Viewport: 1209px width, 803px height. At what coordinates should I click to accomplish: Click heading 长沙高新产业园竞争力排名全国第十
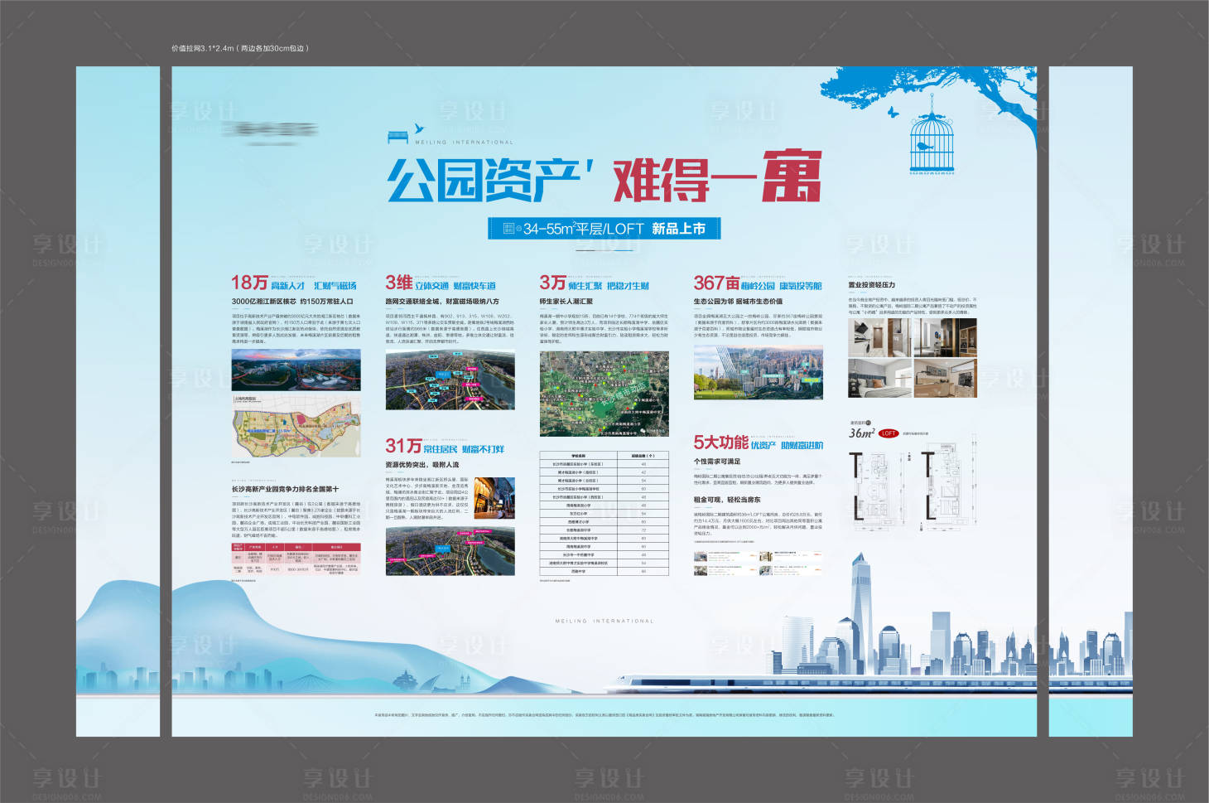[x=285, y=489]
